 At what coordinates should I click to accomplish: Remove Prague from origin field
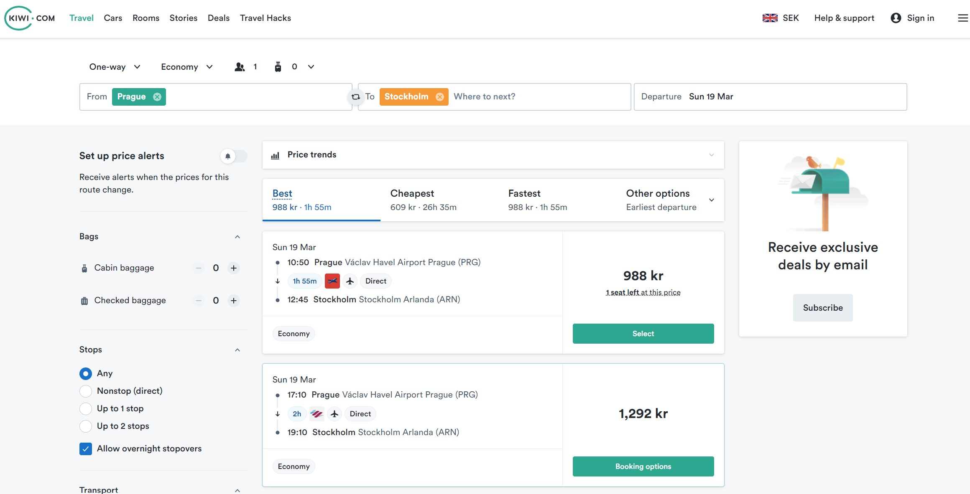coord(157,97)
